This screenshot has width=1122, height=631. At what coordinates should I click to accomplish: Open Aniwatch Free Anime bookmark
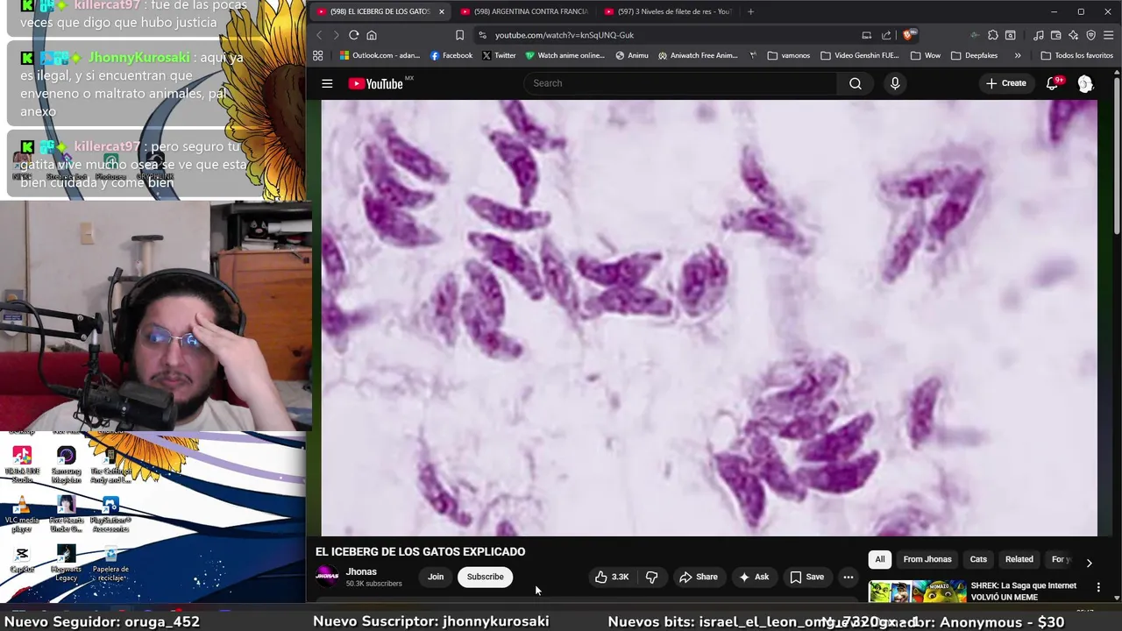697,55
